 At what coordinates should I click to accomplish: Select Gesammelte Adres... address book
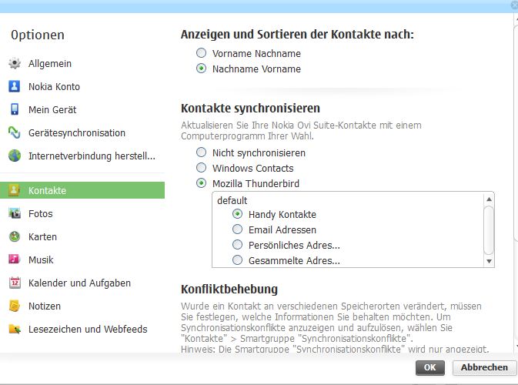(237, 260)
